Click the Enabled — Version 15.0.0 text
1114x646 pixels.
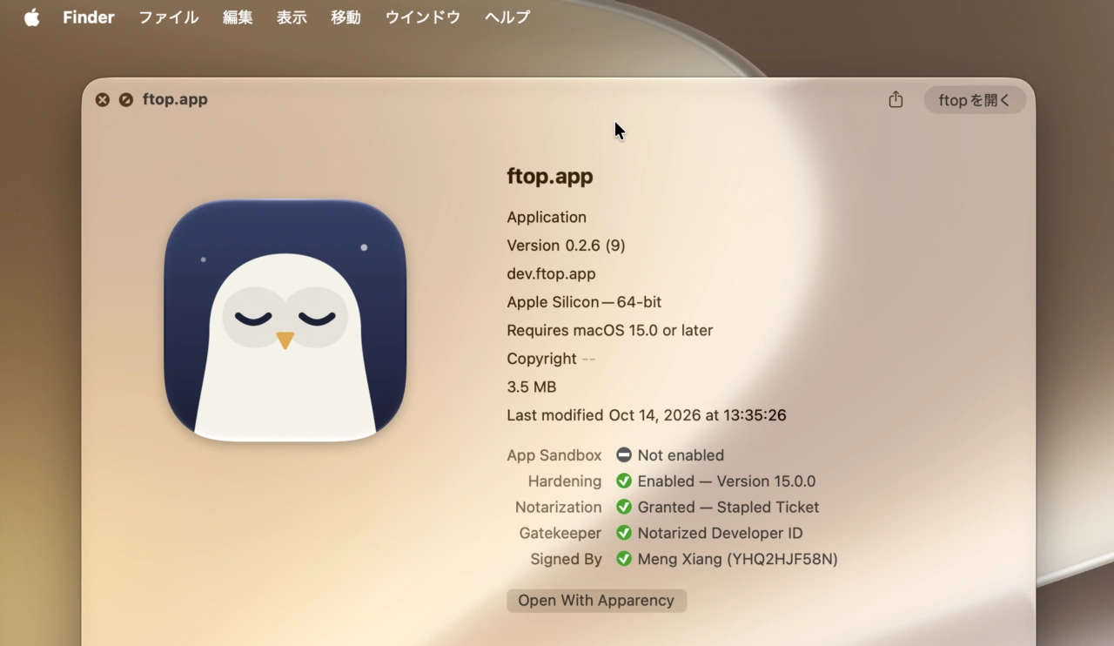pyautogui.click(x=727, y=481)
